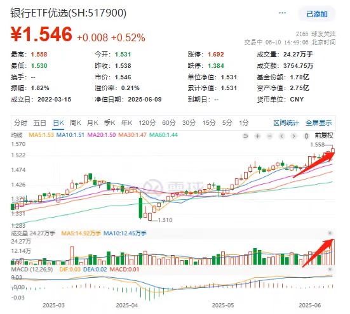Viewport: 350px width, 314px height.
Task: Click the 已添加 watchlist button
Action: click(317, 14)
